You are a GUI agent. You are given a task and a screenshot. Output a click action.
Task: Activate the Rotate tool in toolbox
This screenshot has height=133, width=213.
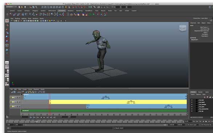7,37
